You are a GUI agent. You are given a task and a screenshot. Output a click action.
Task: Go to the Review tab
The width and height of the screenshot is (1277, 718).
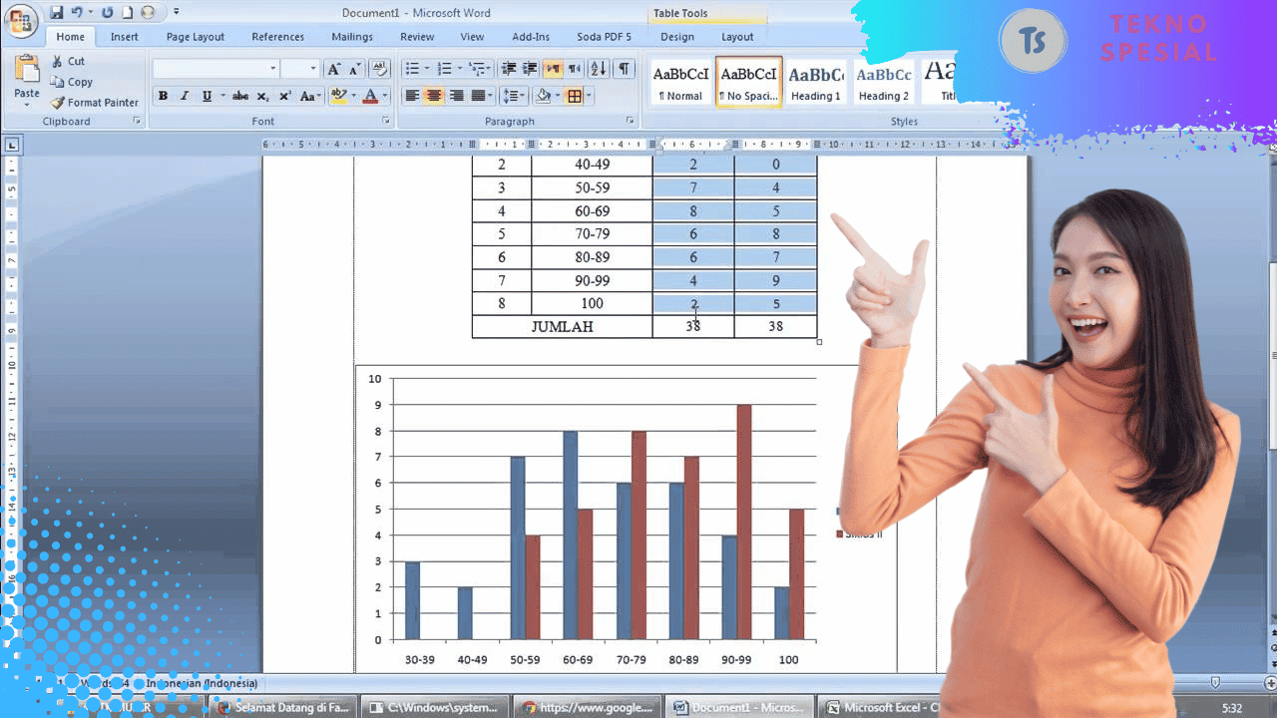[x=417, y=37]
